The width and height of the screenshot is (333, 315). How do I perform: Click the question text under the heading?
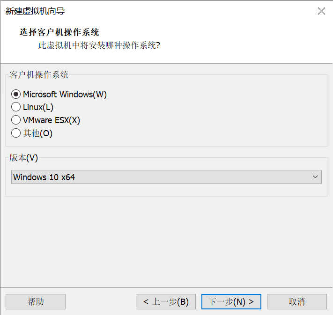tap(99, 46)
